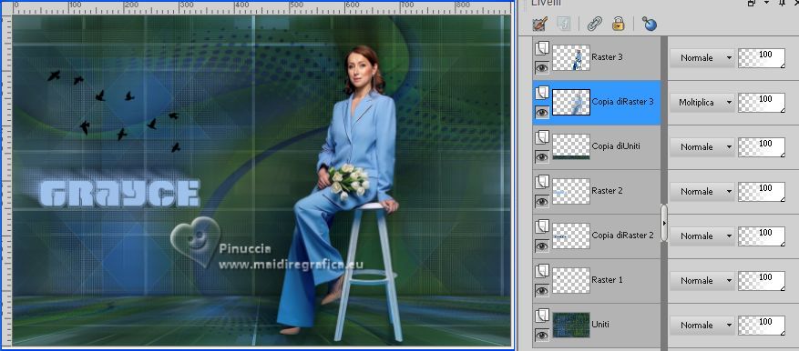Open Normale blend mode for Raster 1
The width and height of the screenshot is (799, 351).
[x=702, y=280]
